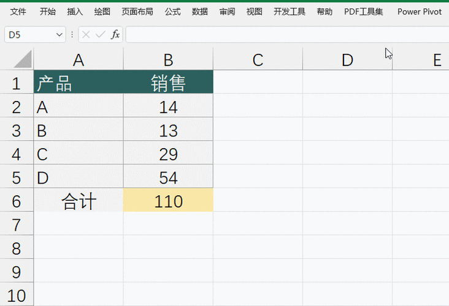
Task: Select the cell containing product C
Action: (79, 152)
